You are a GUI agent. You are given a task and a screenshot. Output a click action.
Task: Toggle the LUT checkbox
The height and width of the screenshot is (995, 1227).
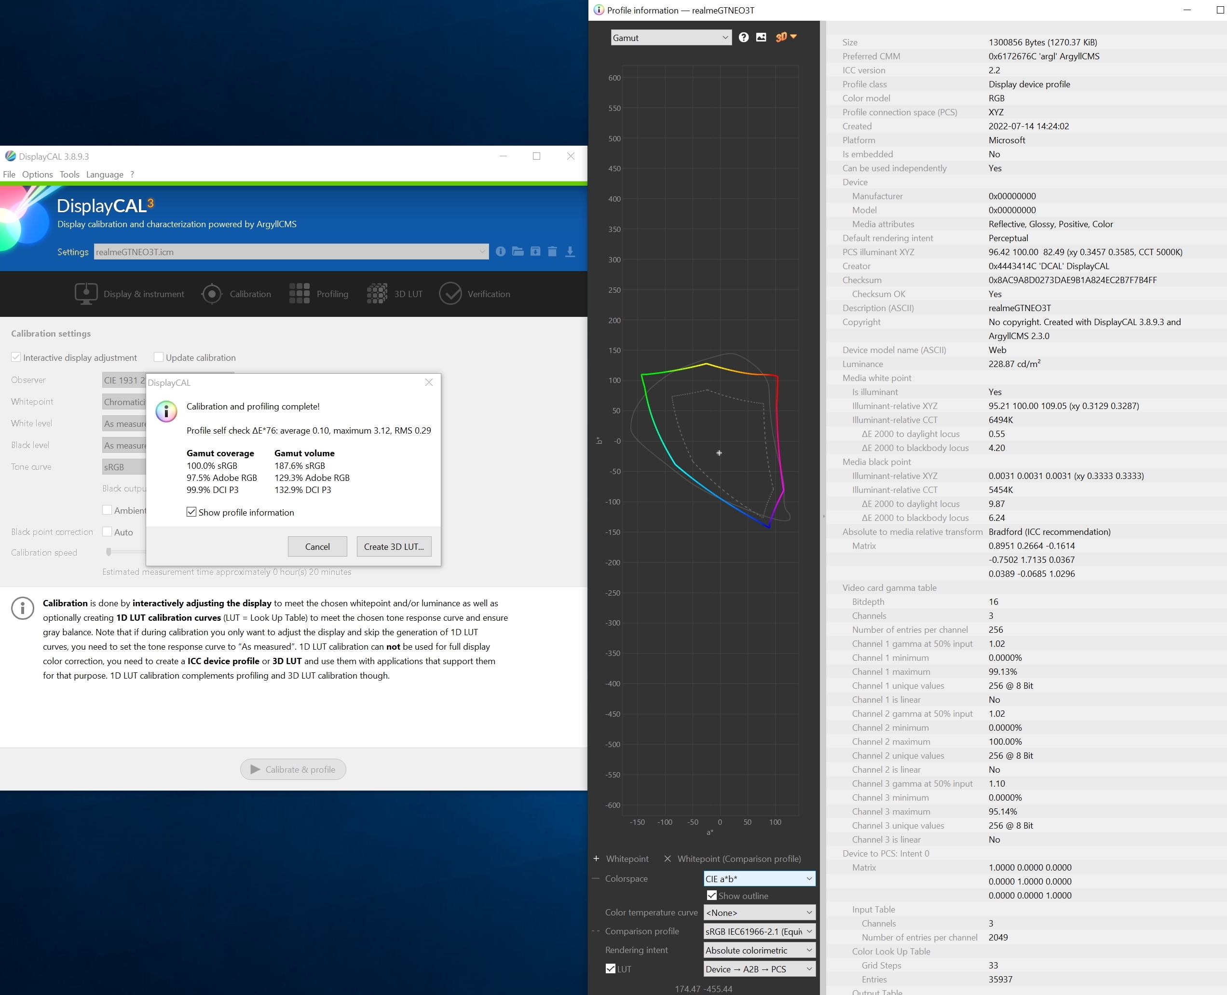tap(610, 968)
